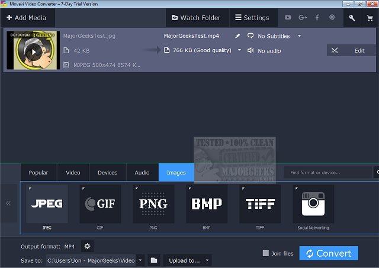Click the browse folder icon
Screen dimensions: 379x268
coord(154,260)
